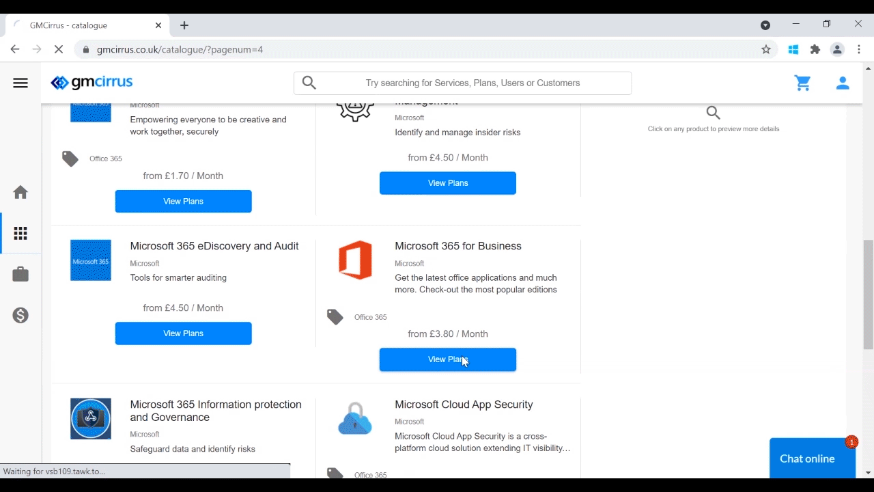Viewport: 874px width, 492px height.
Task: Click the catalogue search field
Action: [x=473, y=83]
